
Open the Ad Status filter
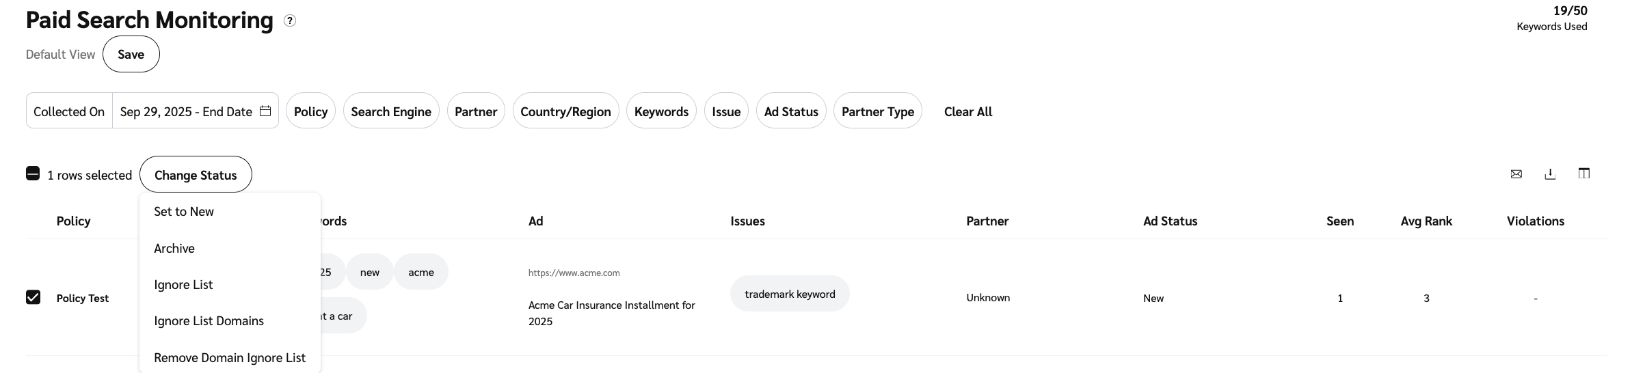790,111
